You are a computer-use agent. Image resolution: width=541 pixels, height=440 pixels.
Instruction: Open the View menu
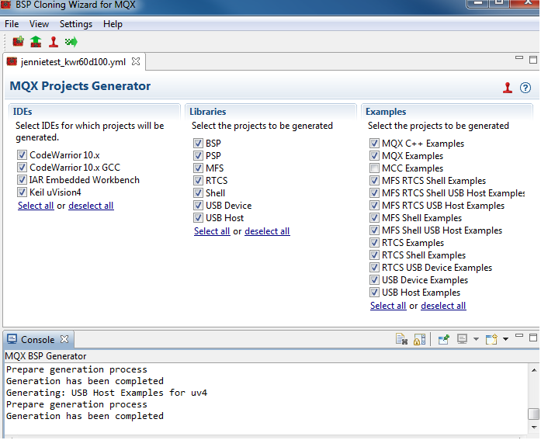[x=39, y=24]
